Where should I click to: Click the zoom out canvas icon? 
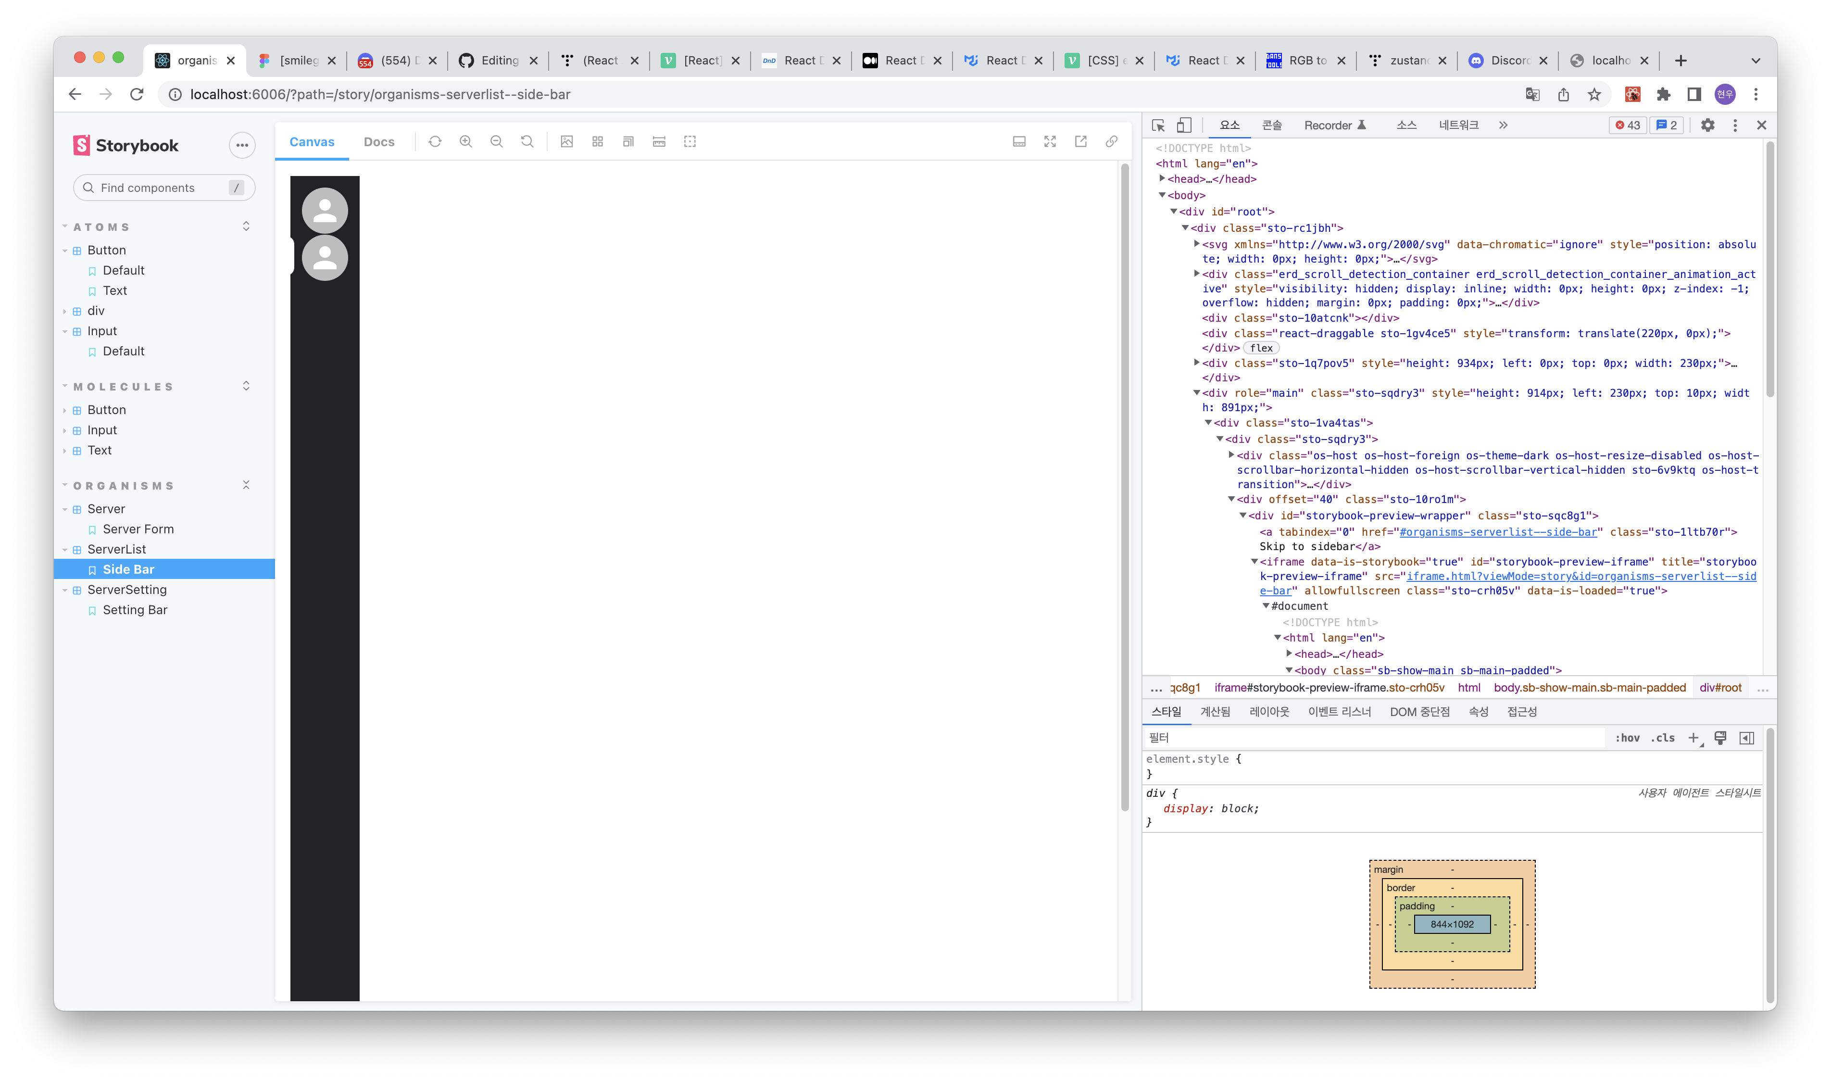point(496,141)
